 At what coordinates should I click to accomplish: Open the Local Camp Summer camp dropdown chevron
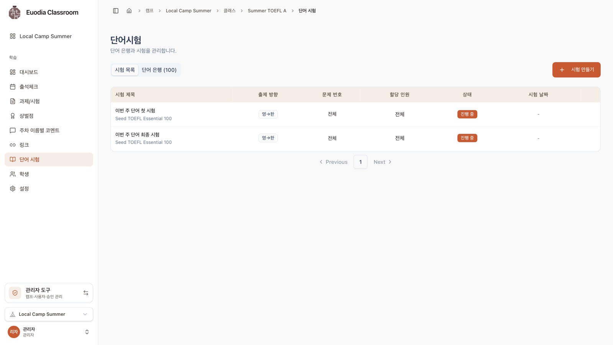(x=85, y=314)
